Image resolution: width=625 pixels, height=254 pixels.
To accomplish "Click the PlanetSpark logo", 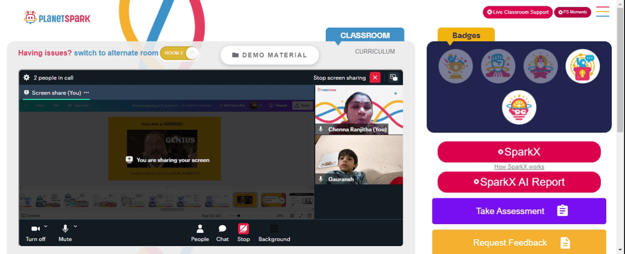I will (57, 18).
